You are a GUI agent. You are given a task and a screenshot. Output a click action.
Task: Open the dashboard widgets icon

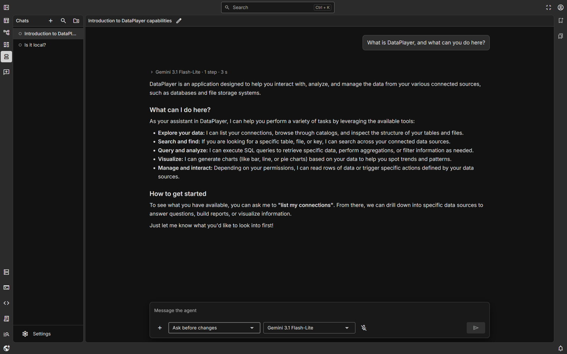pyautogui.click(x=6, y=45)
